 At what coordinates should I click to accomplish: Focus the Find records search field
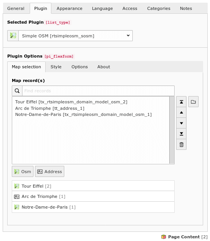pos(98,91)
